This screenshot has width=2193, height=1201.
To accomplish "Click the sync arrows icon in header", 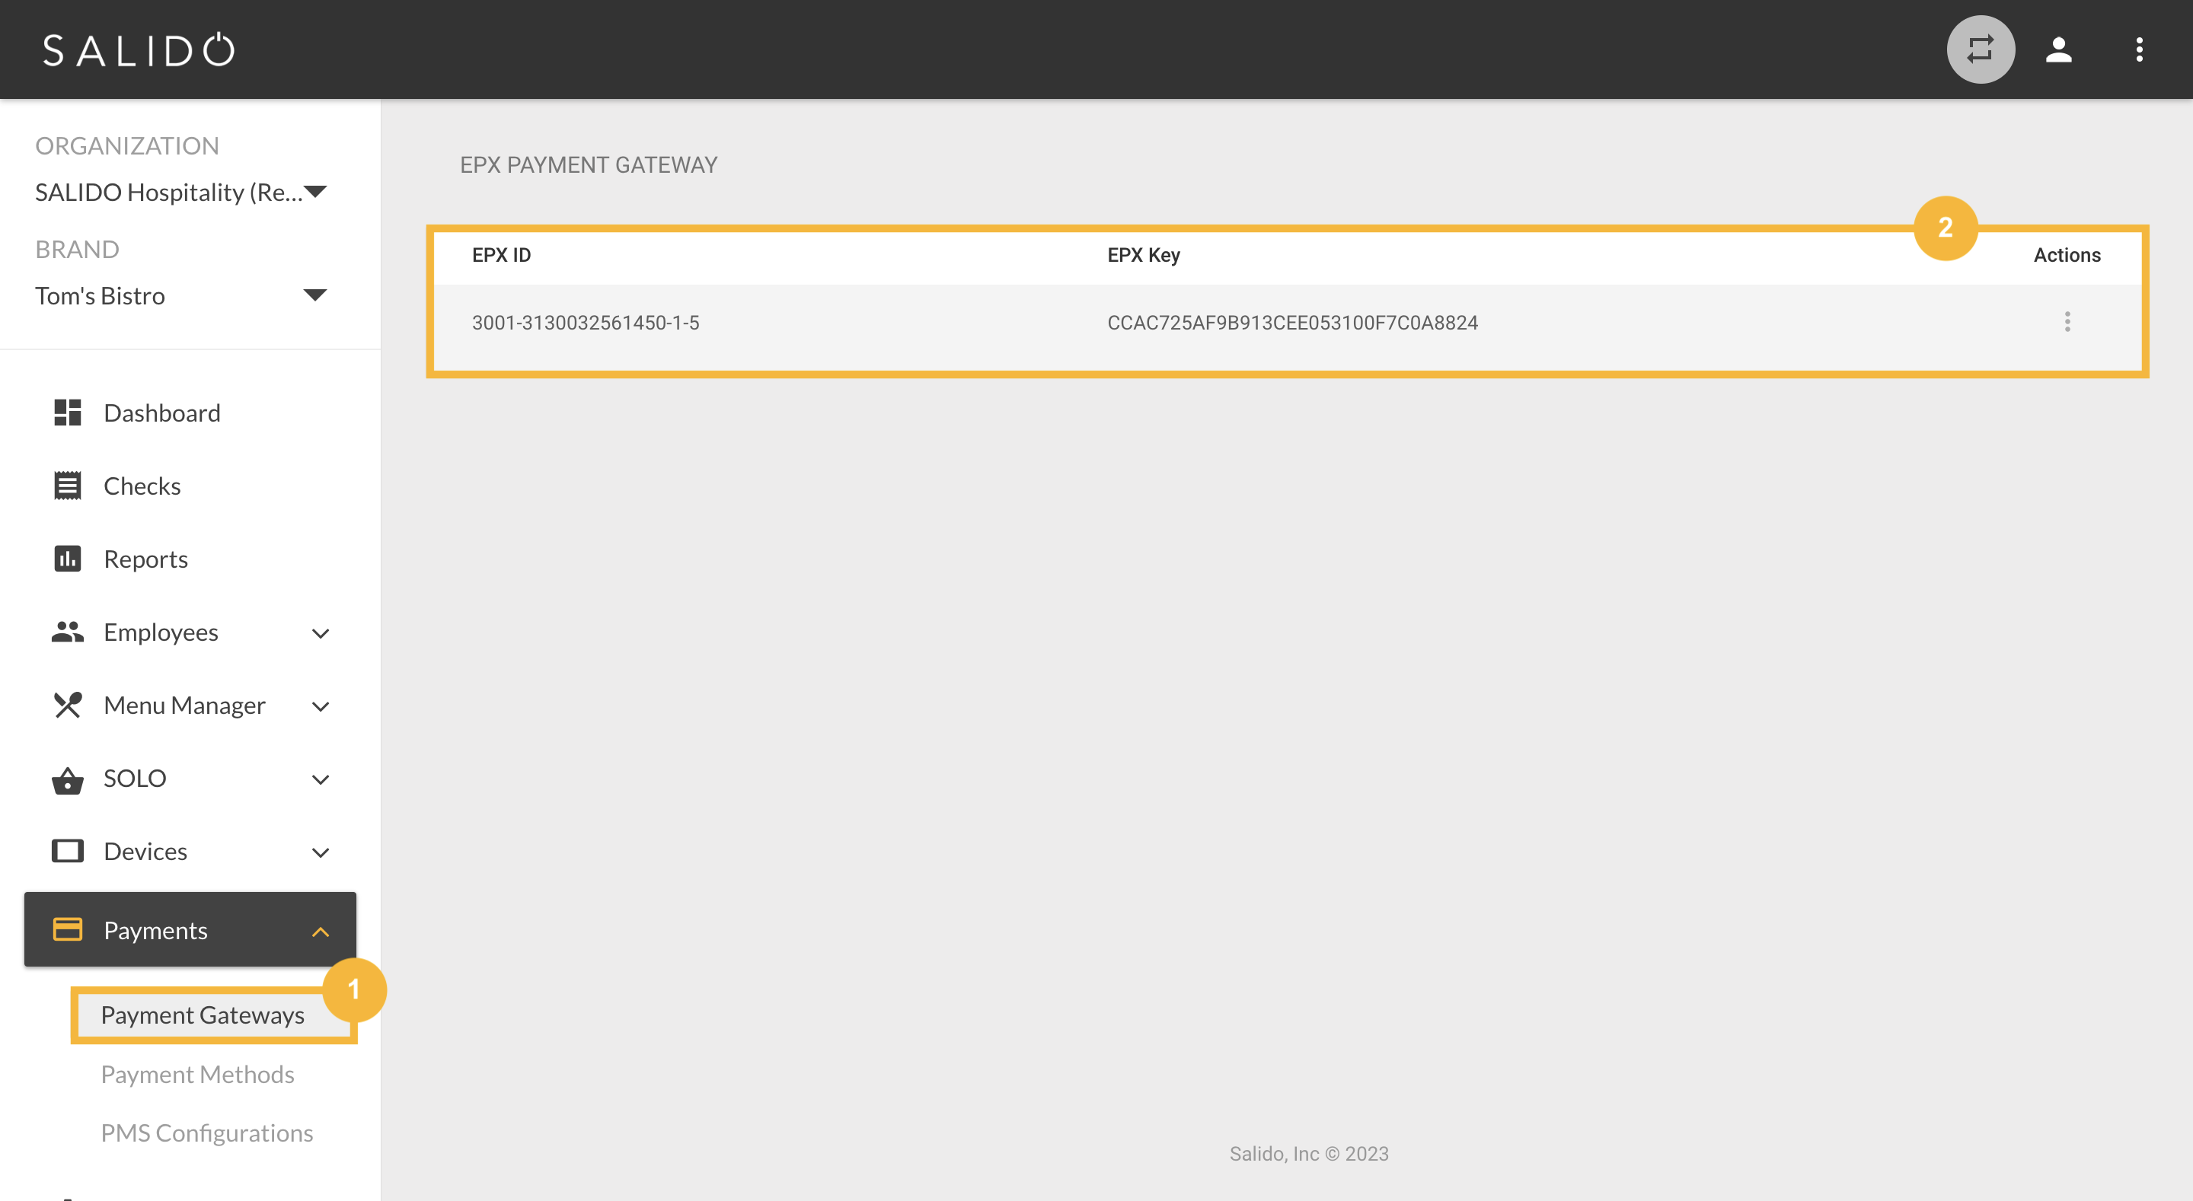I will click(1980, 49).
